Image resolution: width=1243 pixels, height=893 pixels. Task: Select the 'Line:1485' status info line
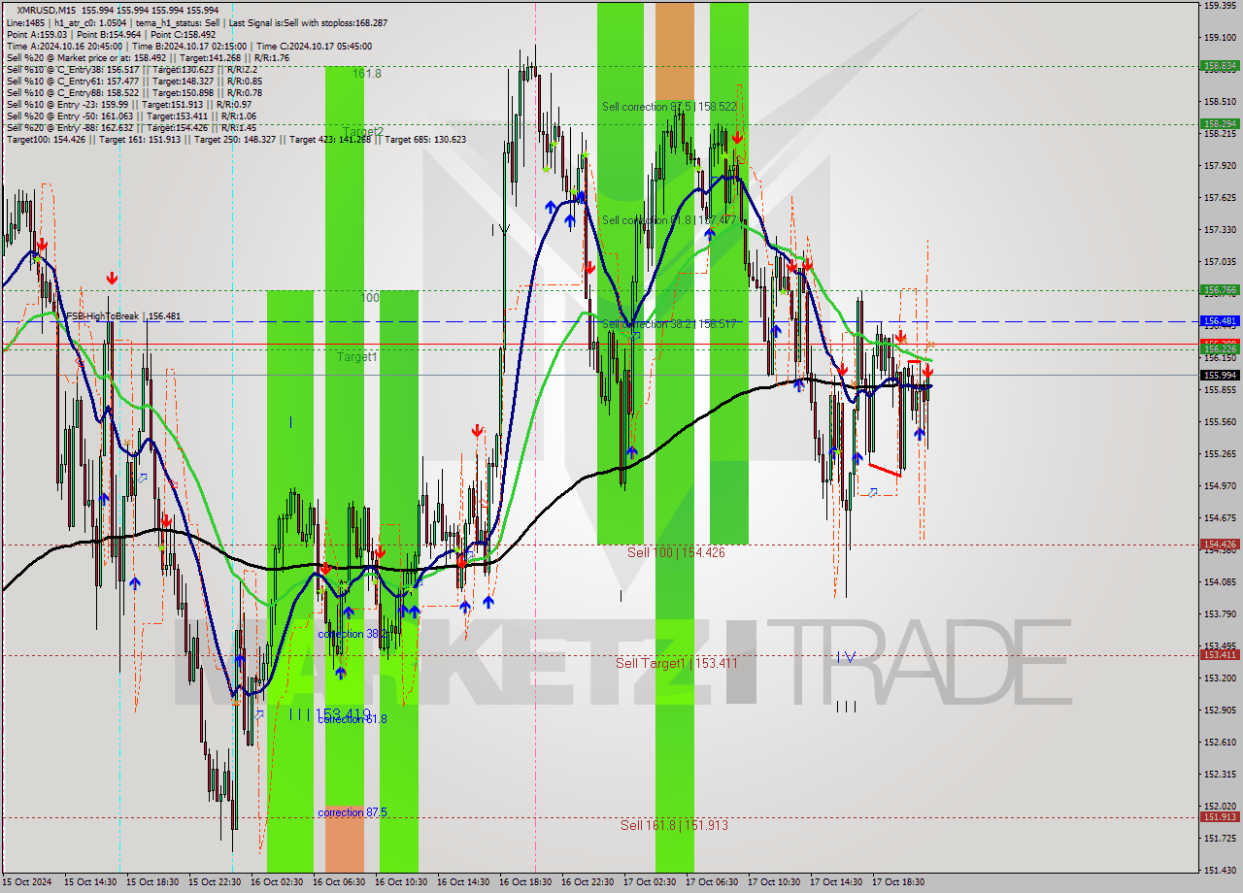197,22
